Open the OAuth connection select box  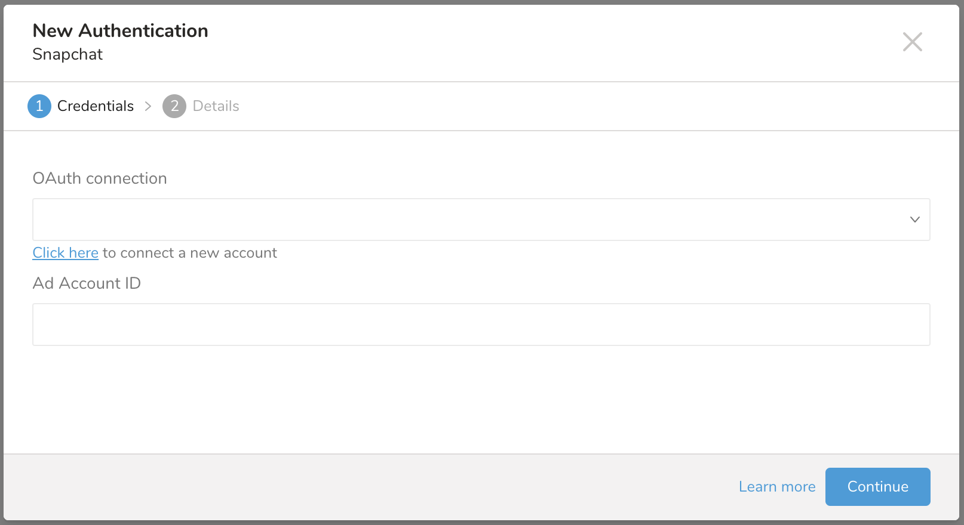[466, 220]
